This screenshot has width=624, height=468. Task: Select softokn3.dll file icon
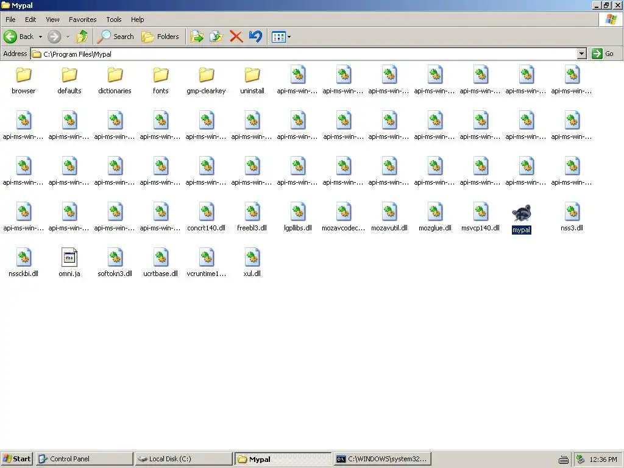pos(115,258)
